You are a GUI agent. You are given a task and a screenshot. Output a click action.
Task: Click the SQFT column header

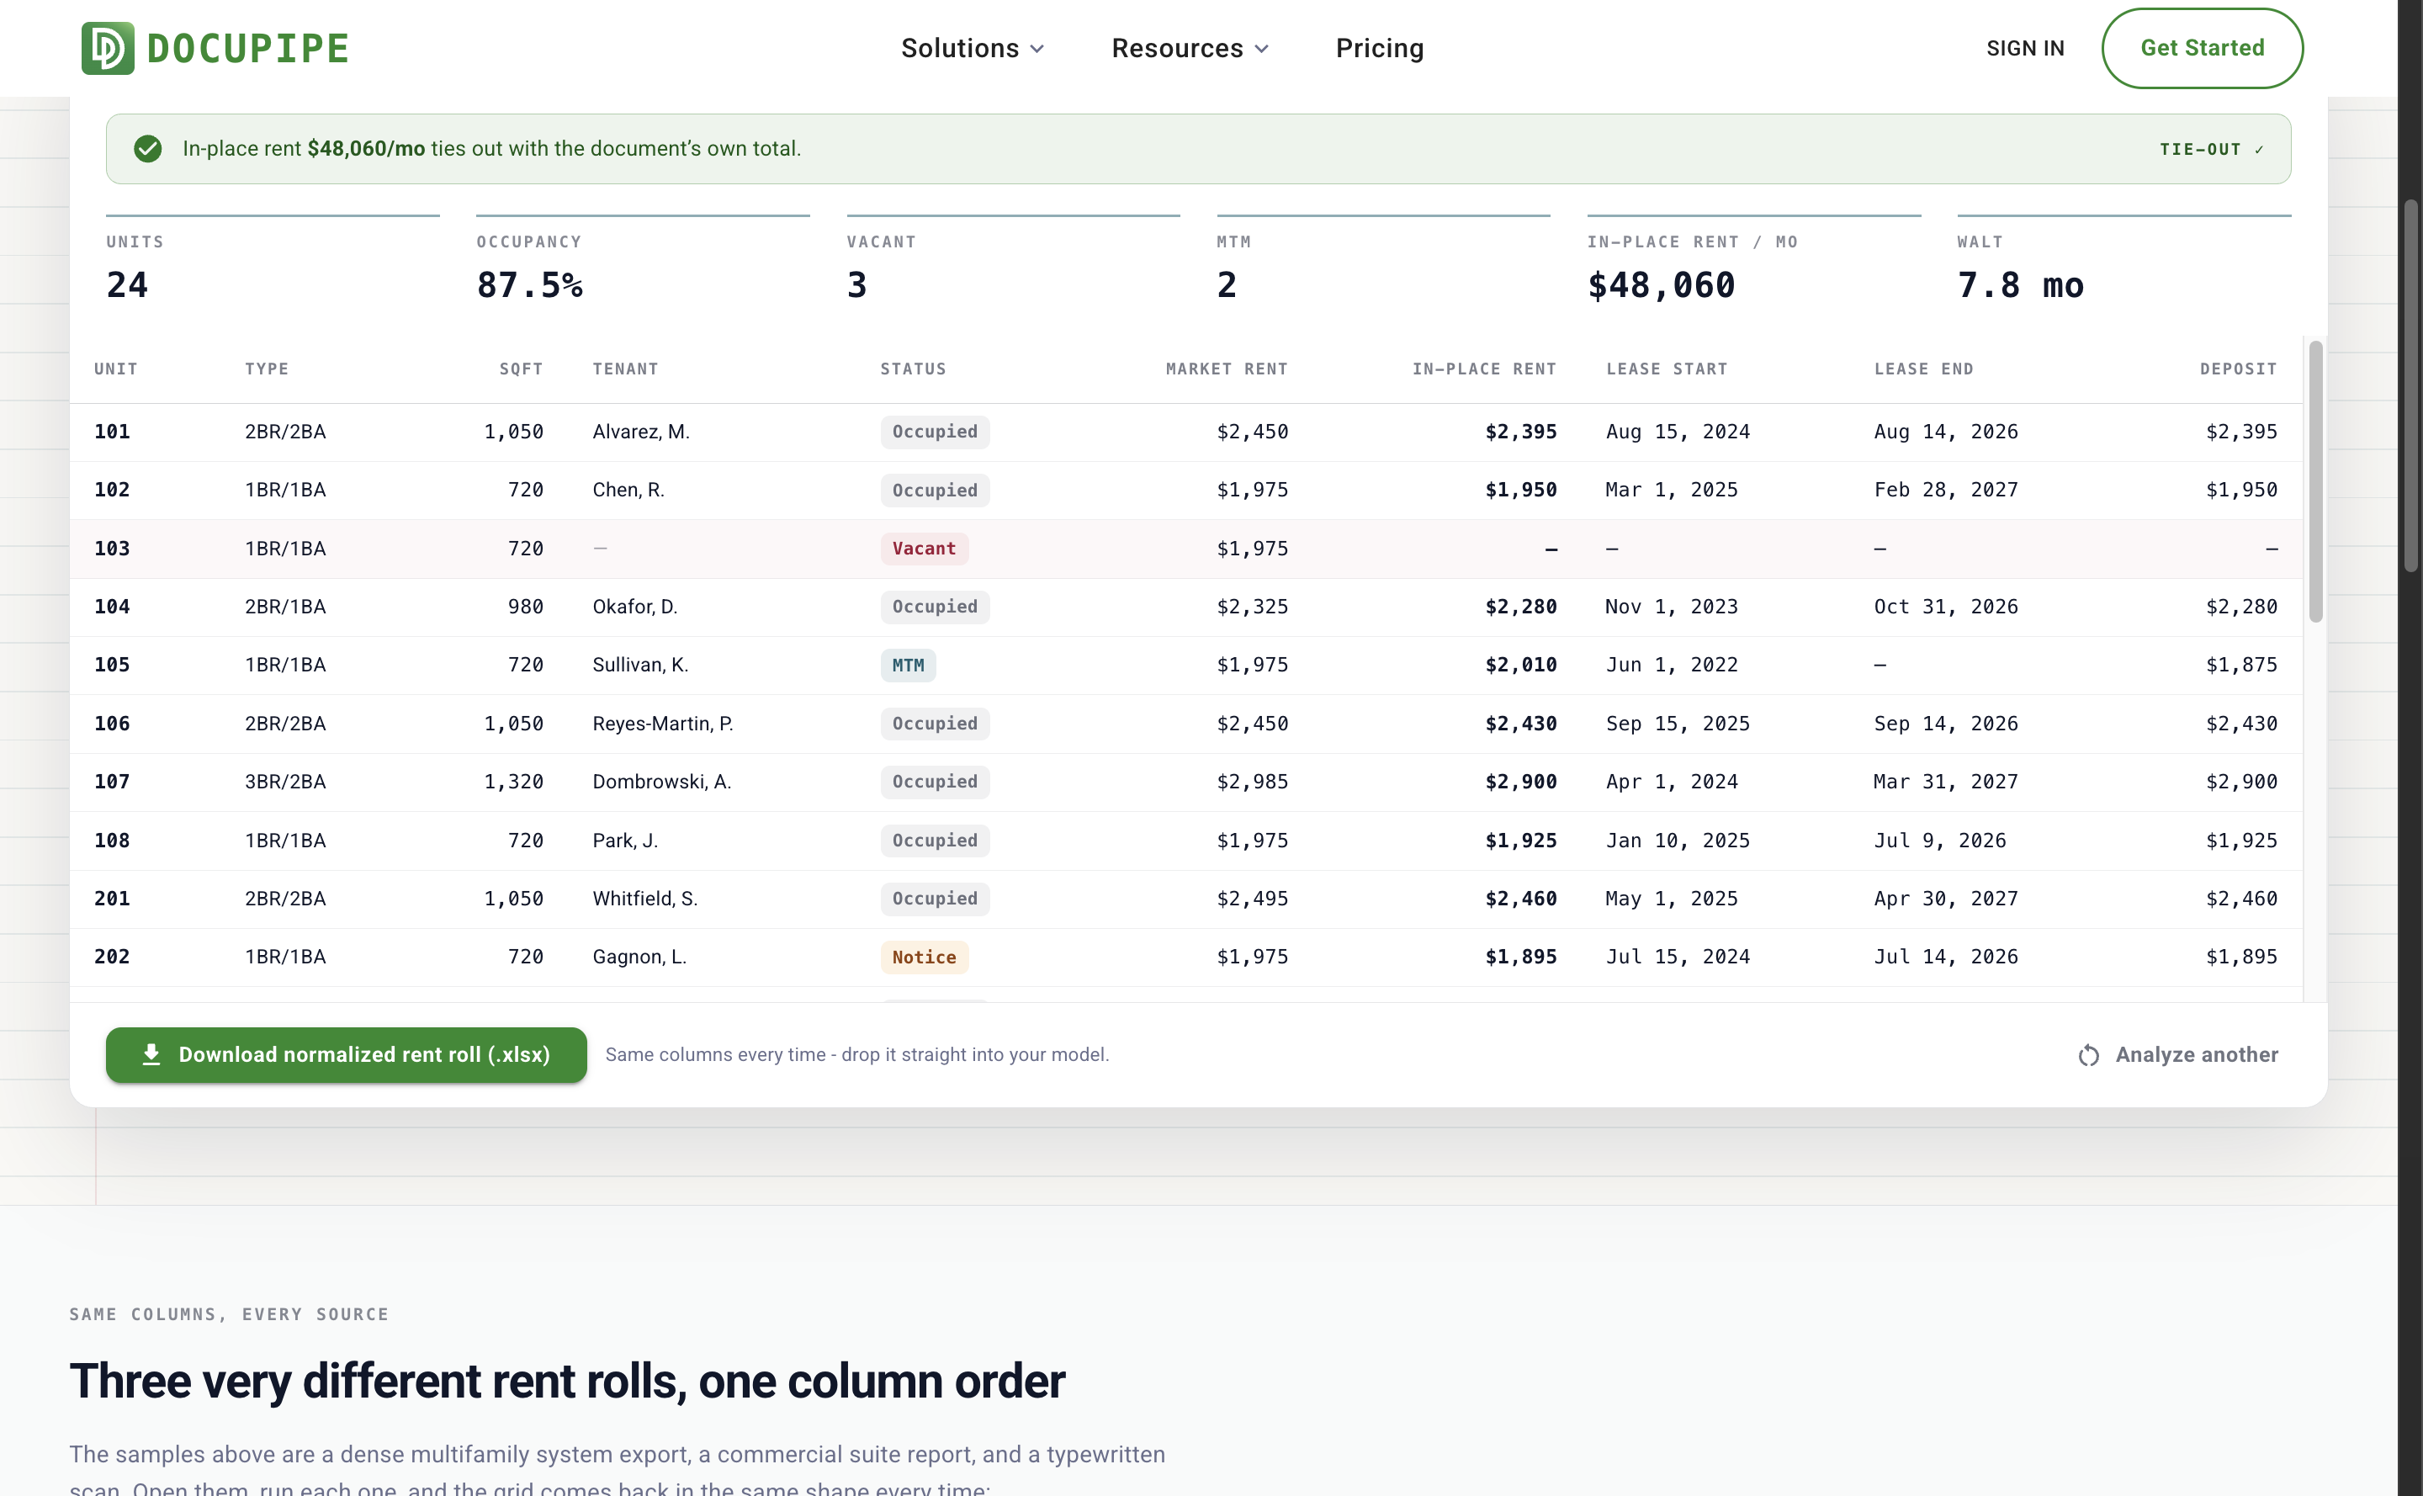click(522, 369)
